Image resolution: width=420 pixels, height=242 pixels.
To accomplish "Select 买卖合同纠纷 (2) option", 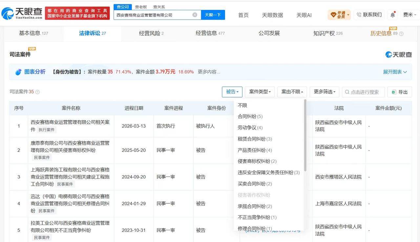I will [x=255, y=184].
